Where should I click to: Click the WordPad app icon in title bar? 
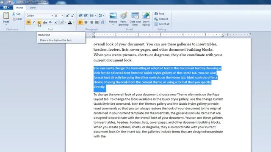click(x=2, y=2)
